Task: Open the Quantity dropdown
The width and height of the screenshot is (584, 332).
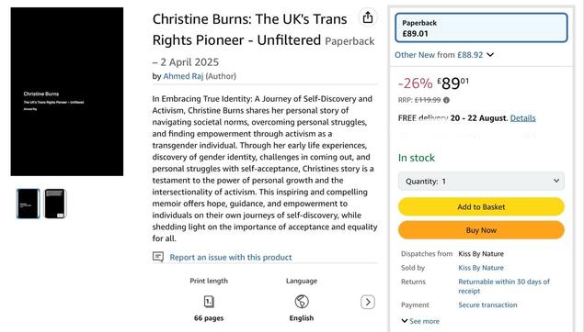Action: (x=481, y=182)
